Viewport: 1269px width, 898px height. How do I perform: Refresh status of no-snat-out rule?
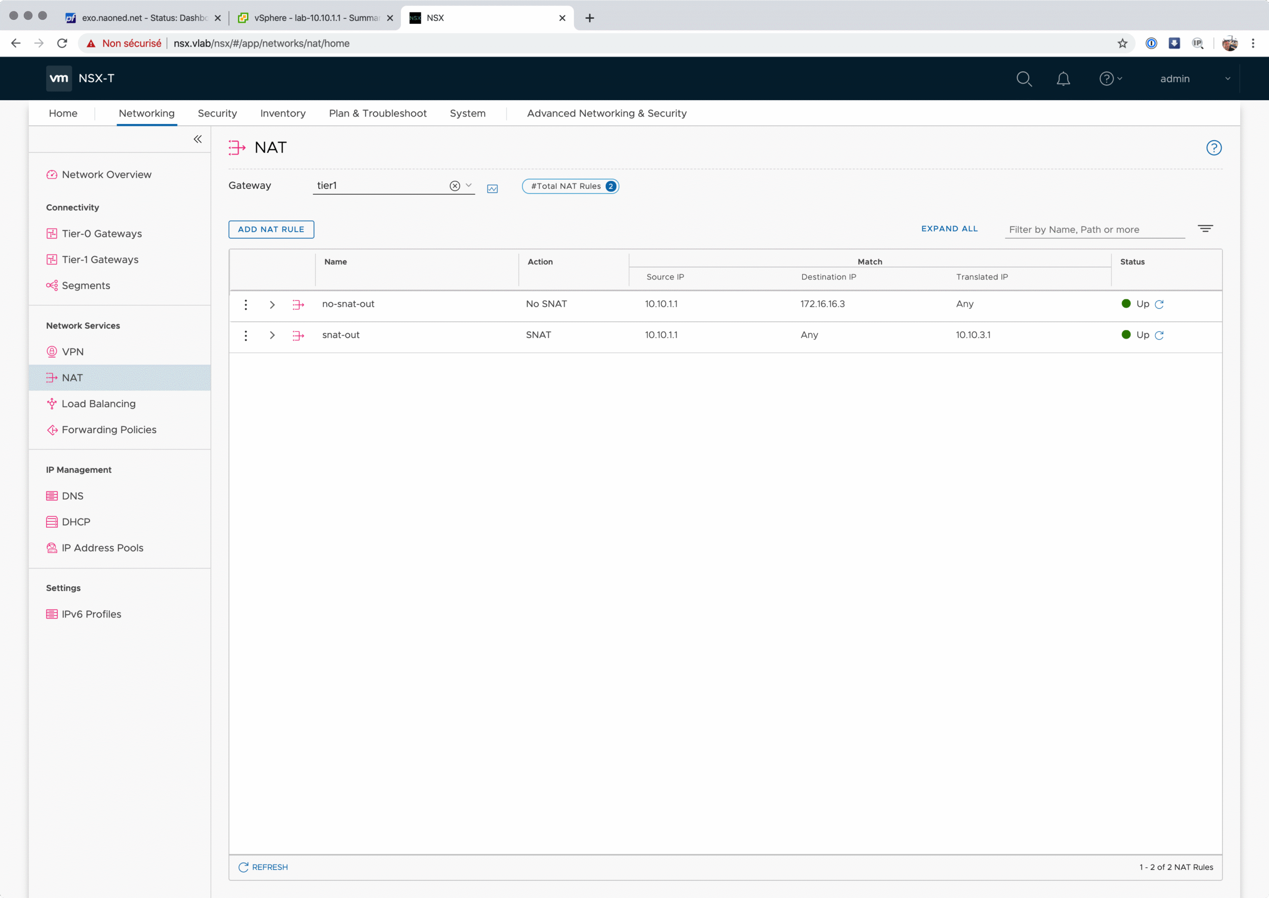(1159, 304)
